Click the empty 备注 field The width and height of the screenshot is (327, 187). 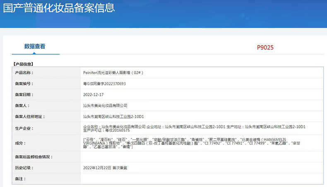click(x=202, y=179)
